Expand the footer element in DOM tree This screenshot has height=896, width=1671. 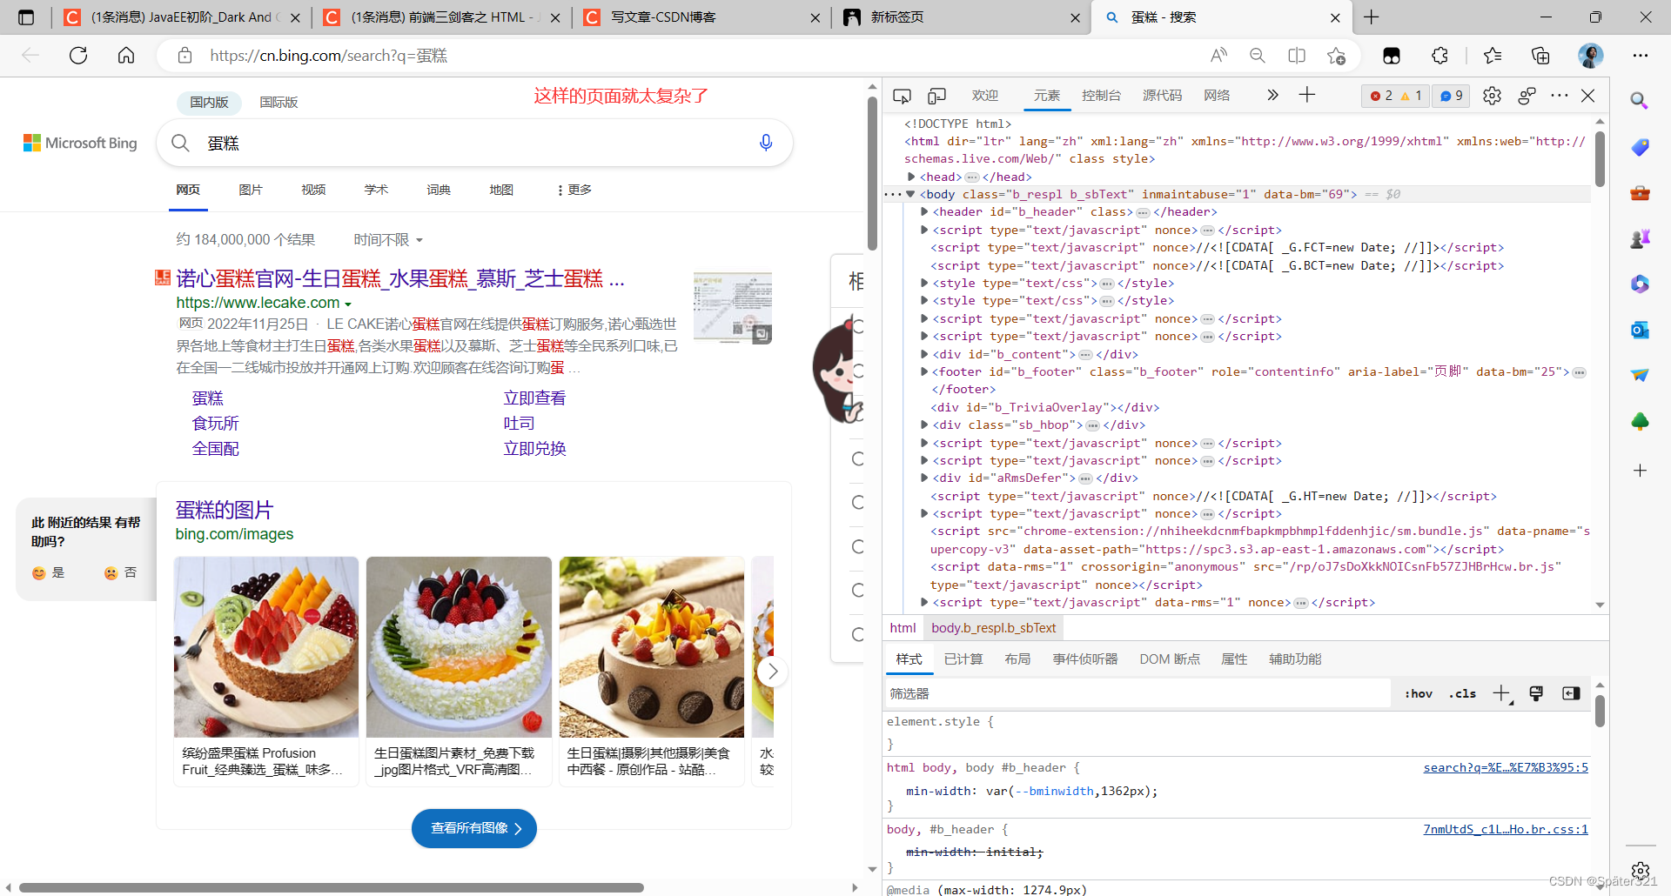[x=923, y=371]
